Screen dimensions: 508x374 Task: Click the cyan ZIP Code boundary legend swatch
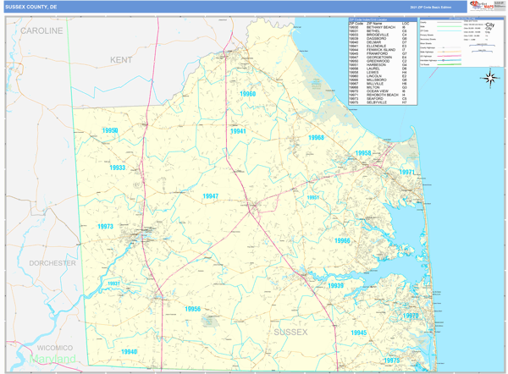click(x=450, y=30)
